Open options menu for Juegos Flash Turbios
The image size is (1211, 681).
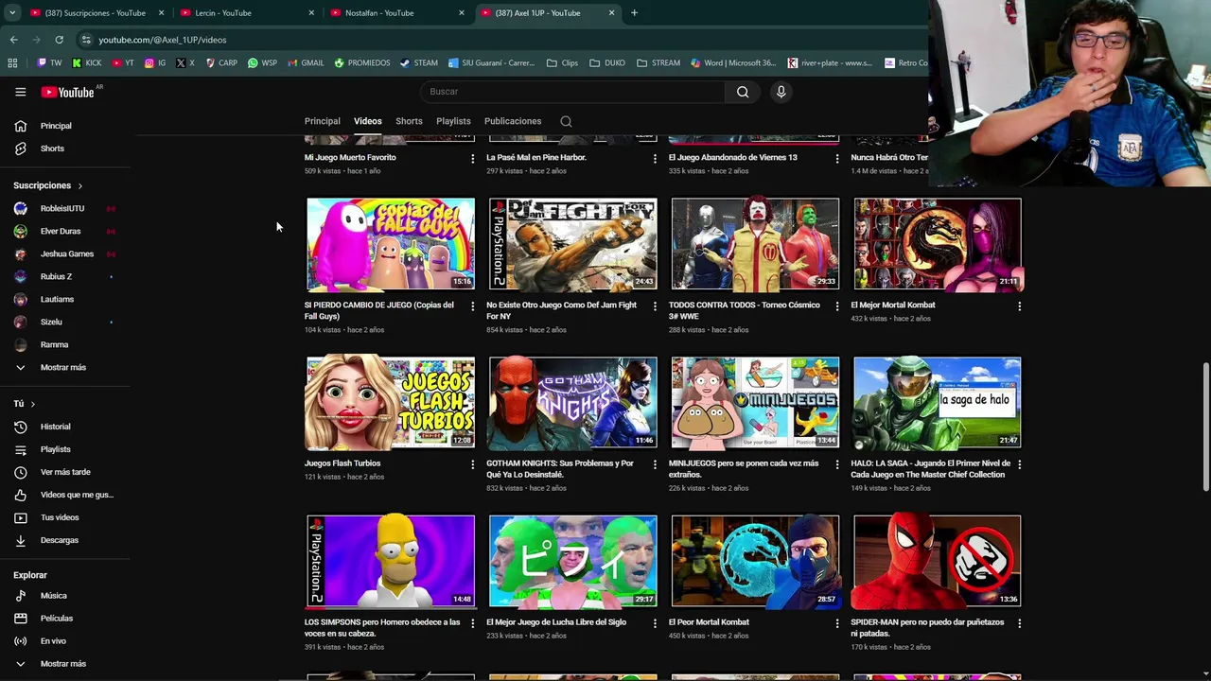coord(472,464)
